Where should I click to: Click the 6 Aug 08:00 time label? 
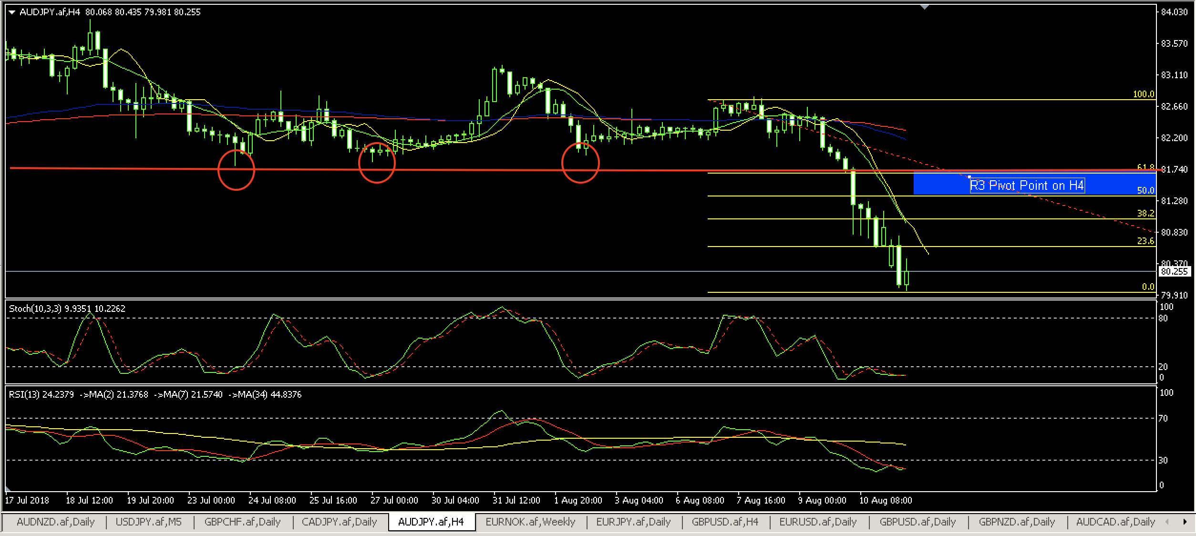coord(700,500)
